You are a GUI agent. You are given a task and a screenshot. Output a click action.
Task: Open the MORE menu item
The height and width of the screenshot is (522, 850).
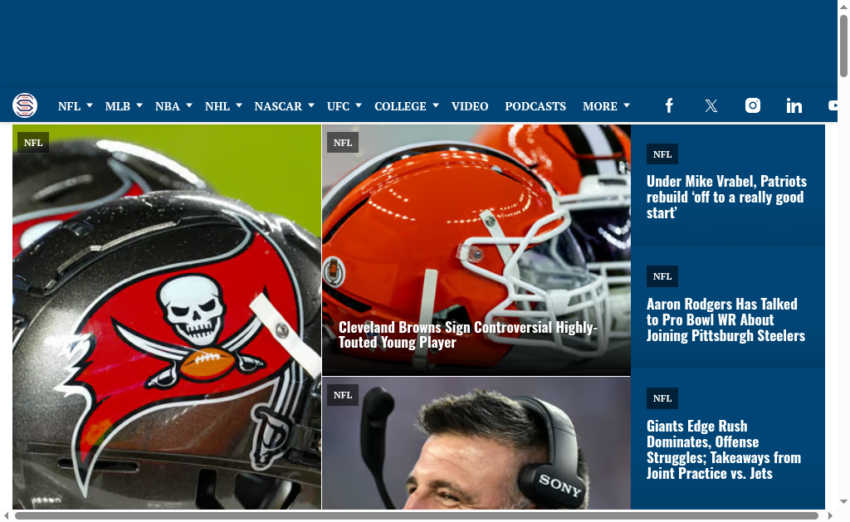pos(600,106)
